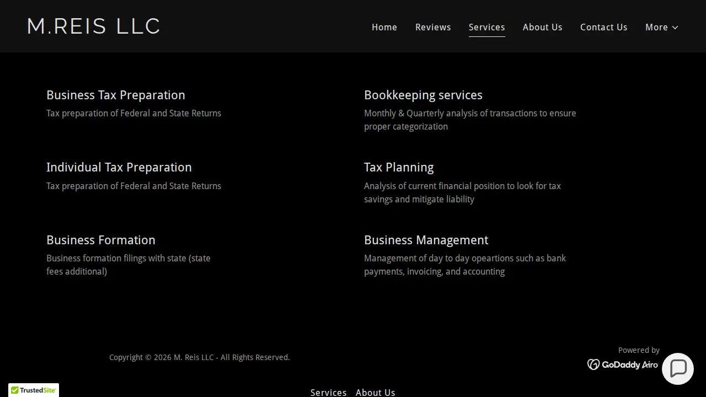Viewport: 706px width, 397px height.
Task: Click the Business Formation heading
Action: 101,240
